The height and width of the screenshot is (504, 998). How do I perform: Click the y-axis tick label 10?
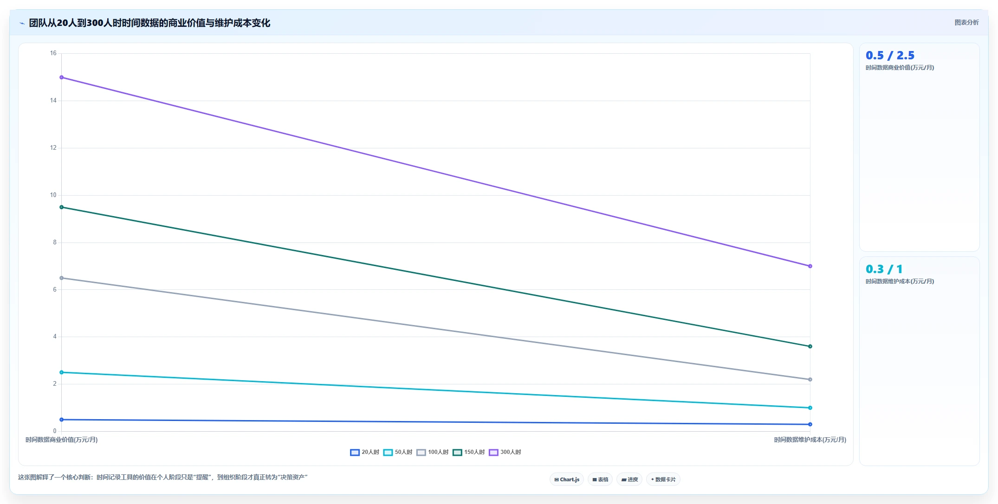53,195
